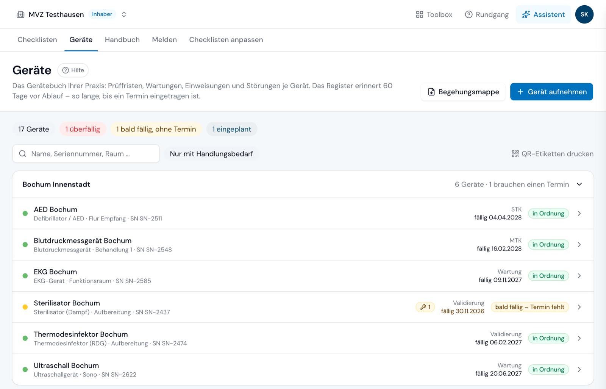The width and height of the screenshot is (606, 389).
Task: Select 'fällig 04.04.2028' for AED Bochum
Action: pyautogui.click(x=498, y=218)
